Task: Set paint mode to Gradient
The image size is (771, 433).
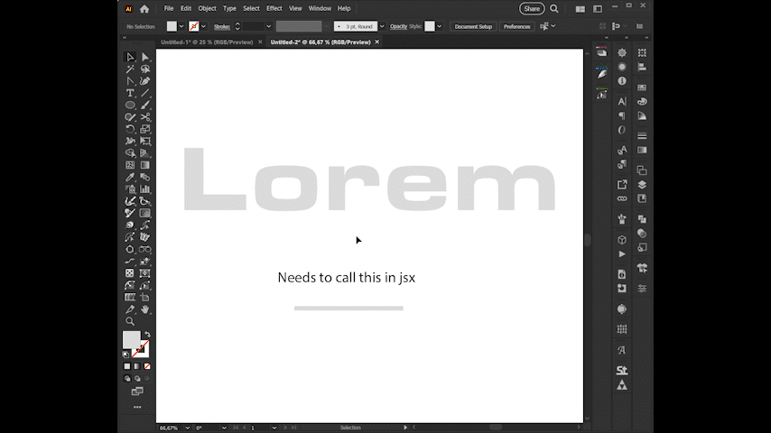Action: (137, 366)
